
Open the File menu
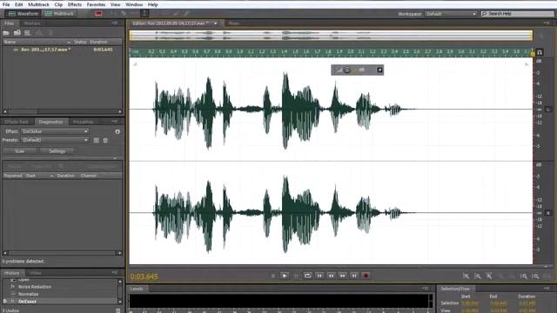point(6,4)
